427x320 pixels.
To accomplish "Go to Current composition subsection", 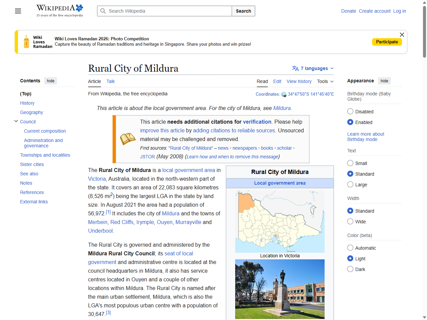I will tap(45, 131).
